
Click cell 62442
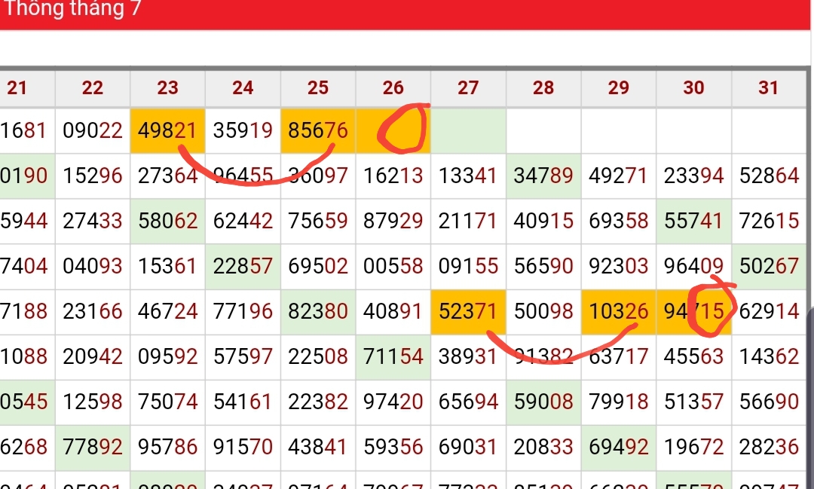243,221
